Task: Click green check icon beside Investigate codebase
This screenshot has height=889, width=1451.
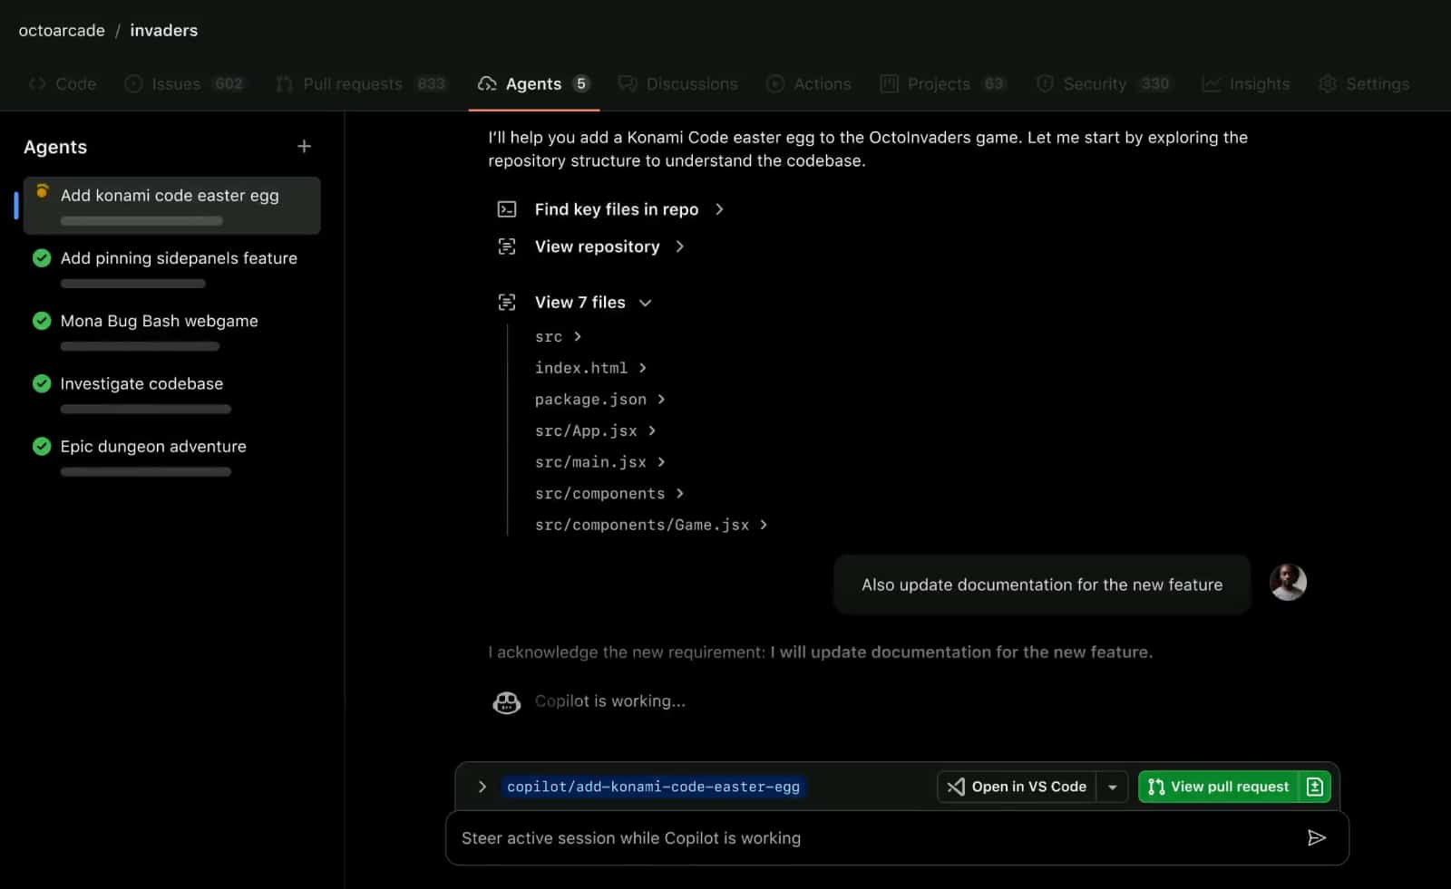Action: pyautogui.click(x=42, y=383)
